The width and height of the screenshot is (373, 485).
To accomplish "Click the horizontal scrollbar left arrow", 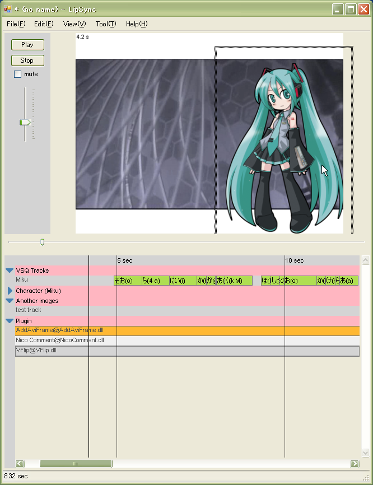I will (x=20, y=464).
